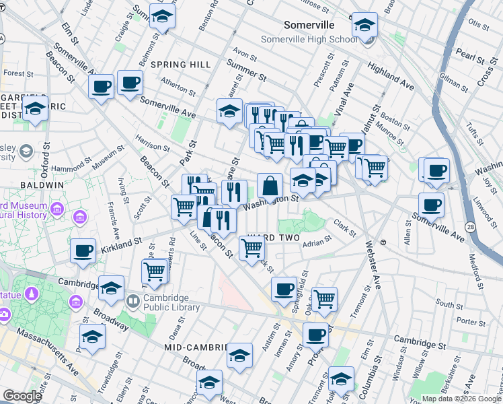Click the Vinal Ave street label

pos(344,99)
